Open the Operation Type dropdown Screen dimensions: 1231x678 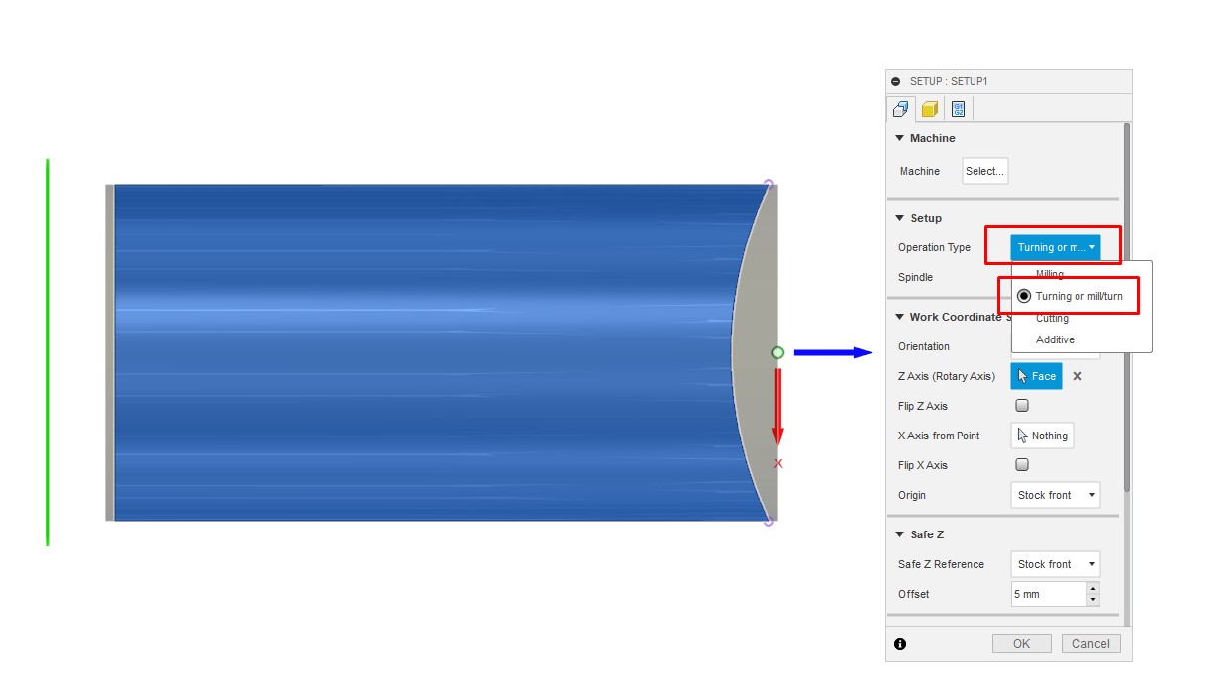pos(1053,247)
